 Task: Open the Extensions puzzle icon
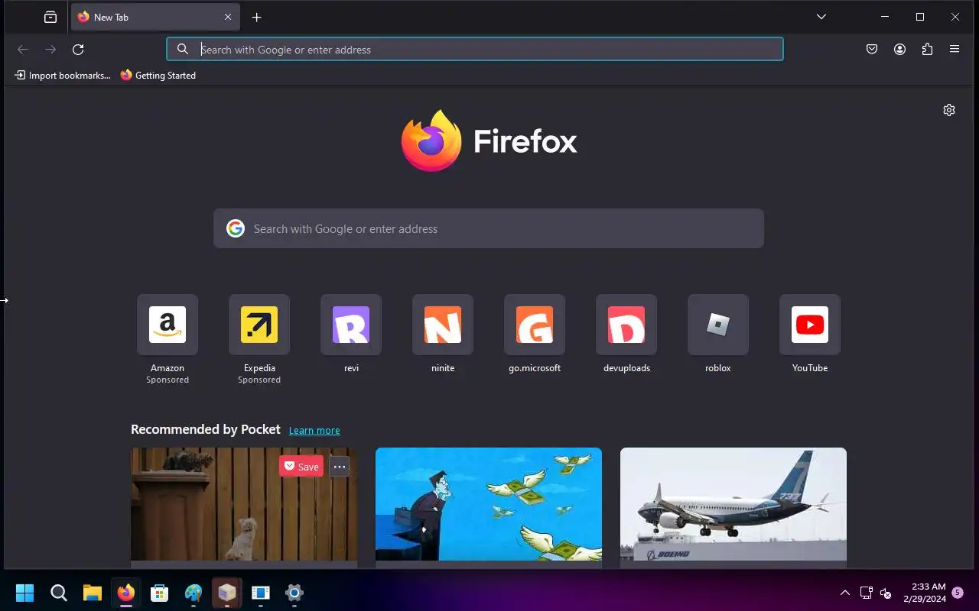[x=927, y=50]
